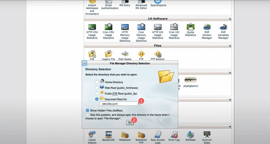Image resolution: width=270 pixels, height=144 pixels.
Task: Open Error Log
Action: point(174,136)
